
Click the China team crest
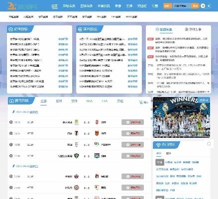click(x=97, y=133)
